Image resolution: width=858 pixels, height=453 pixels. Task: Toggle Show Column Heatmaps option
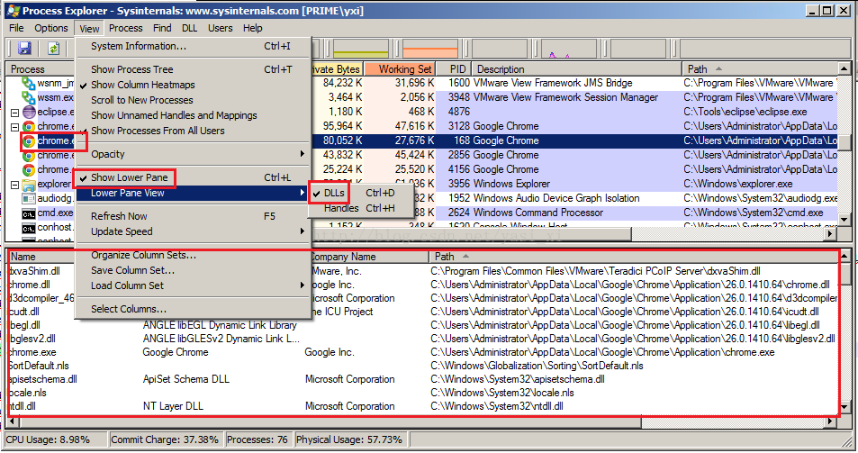point(192,85)
